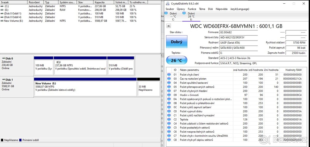This screenshot has height=147, width=310.
Task: Click the power-on hours field 2500 hodin
Action: (296, 53)
